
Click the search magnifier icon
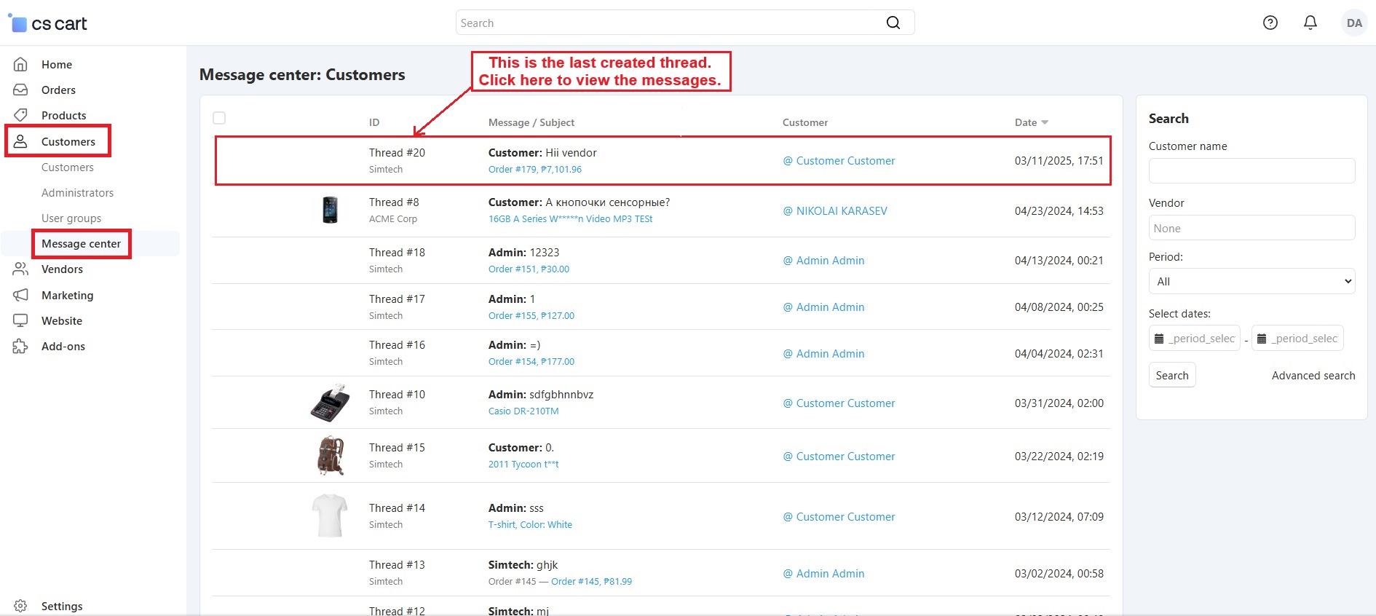(x=893, y=23)
